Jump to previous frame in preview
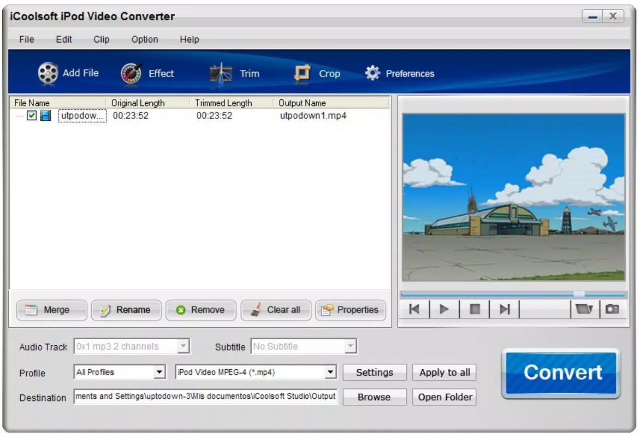 click(414, 309)
